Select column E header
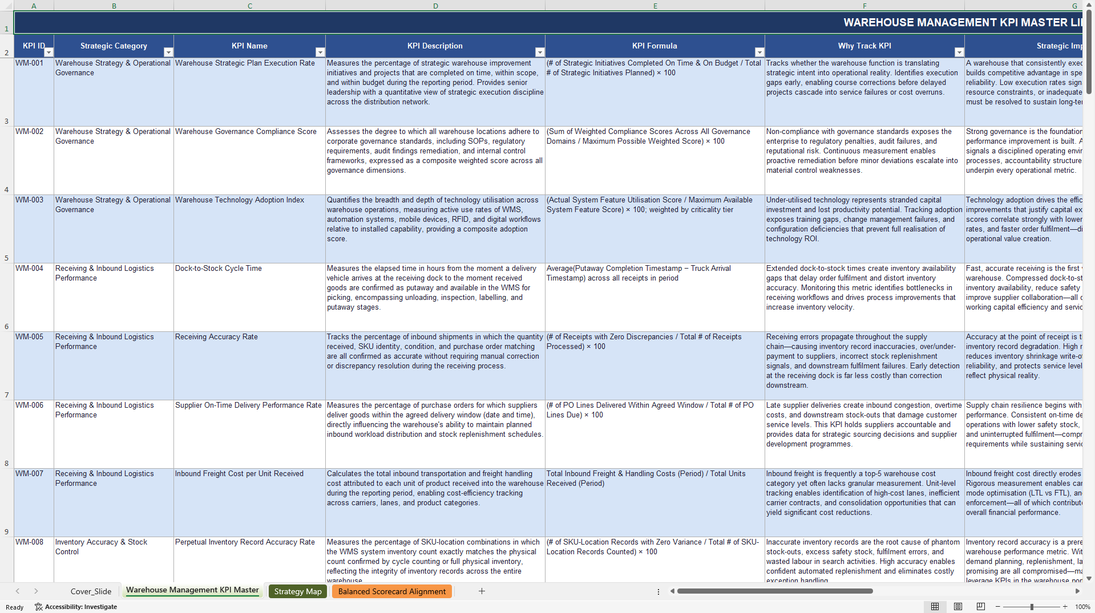 [655, 6]
